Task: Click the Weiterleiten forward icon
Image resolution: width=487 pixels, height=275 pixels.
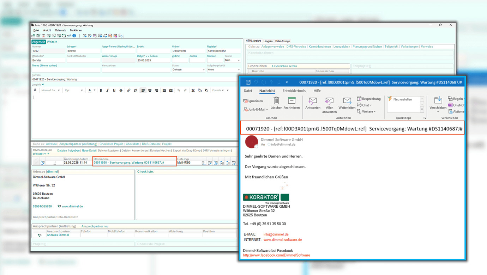Action: click(347, 102)
